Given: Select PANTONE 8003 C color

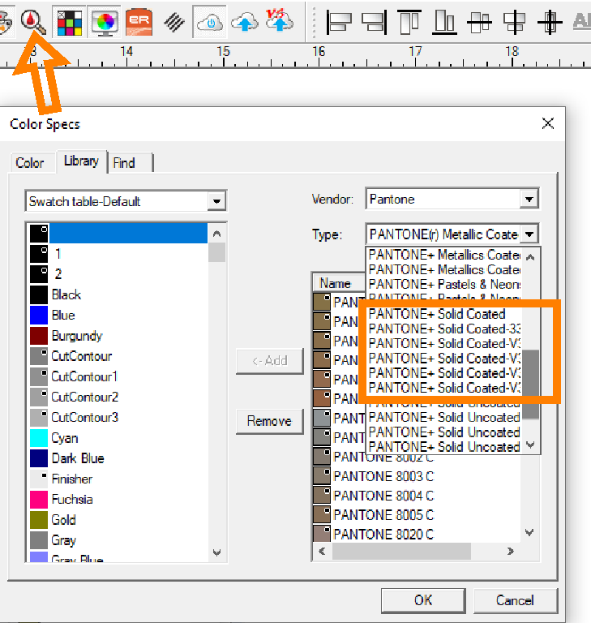Looking at the screenshot, I should pos(417,476).
